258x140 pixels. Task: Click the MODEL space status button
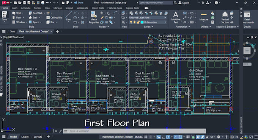138,137
